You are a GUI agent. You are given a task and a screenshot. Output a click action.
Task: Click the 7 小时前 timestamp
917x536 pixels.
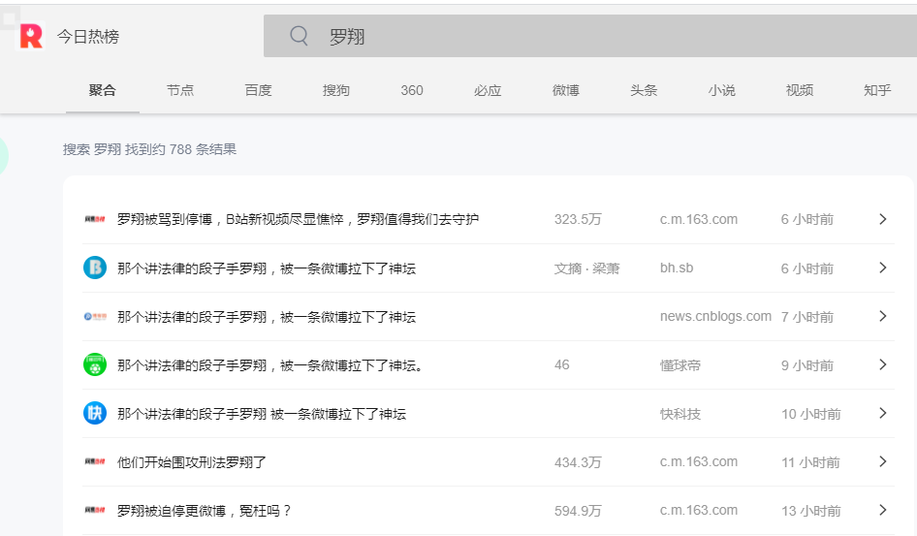click(x=807, y=317)
